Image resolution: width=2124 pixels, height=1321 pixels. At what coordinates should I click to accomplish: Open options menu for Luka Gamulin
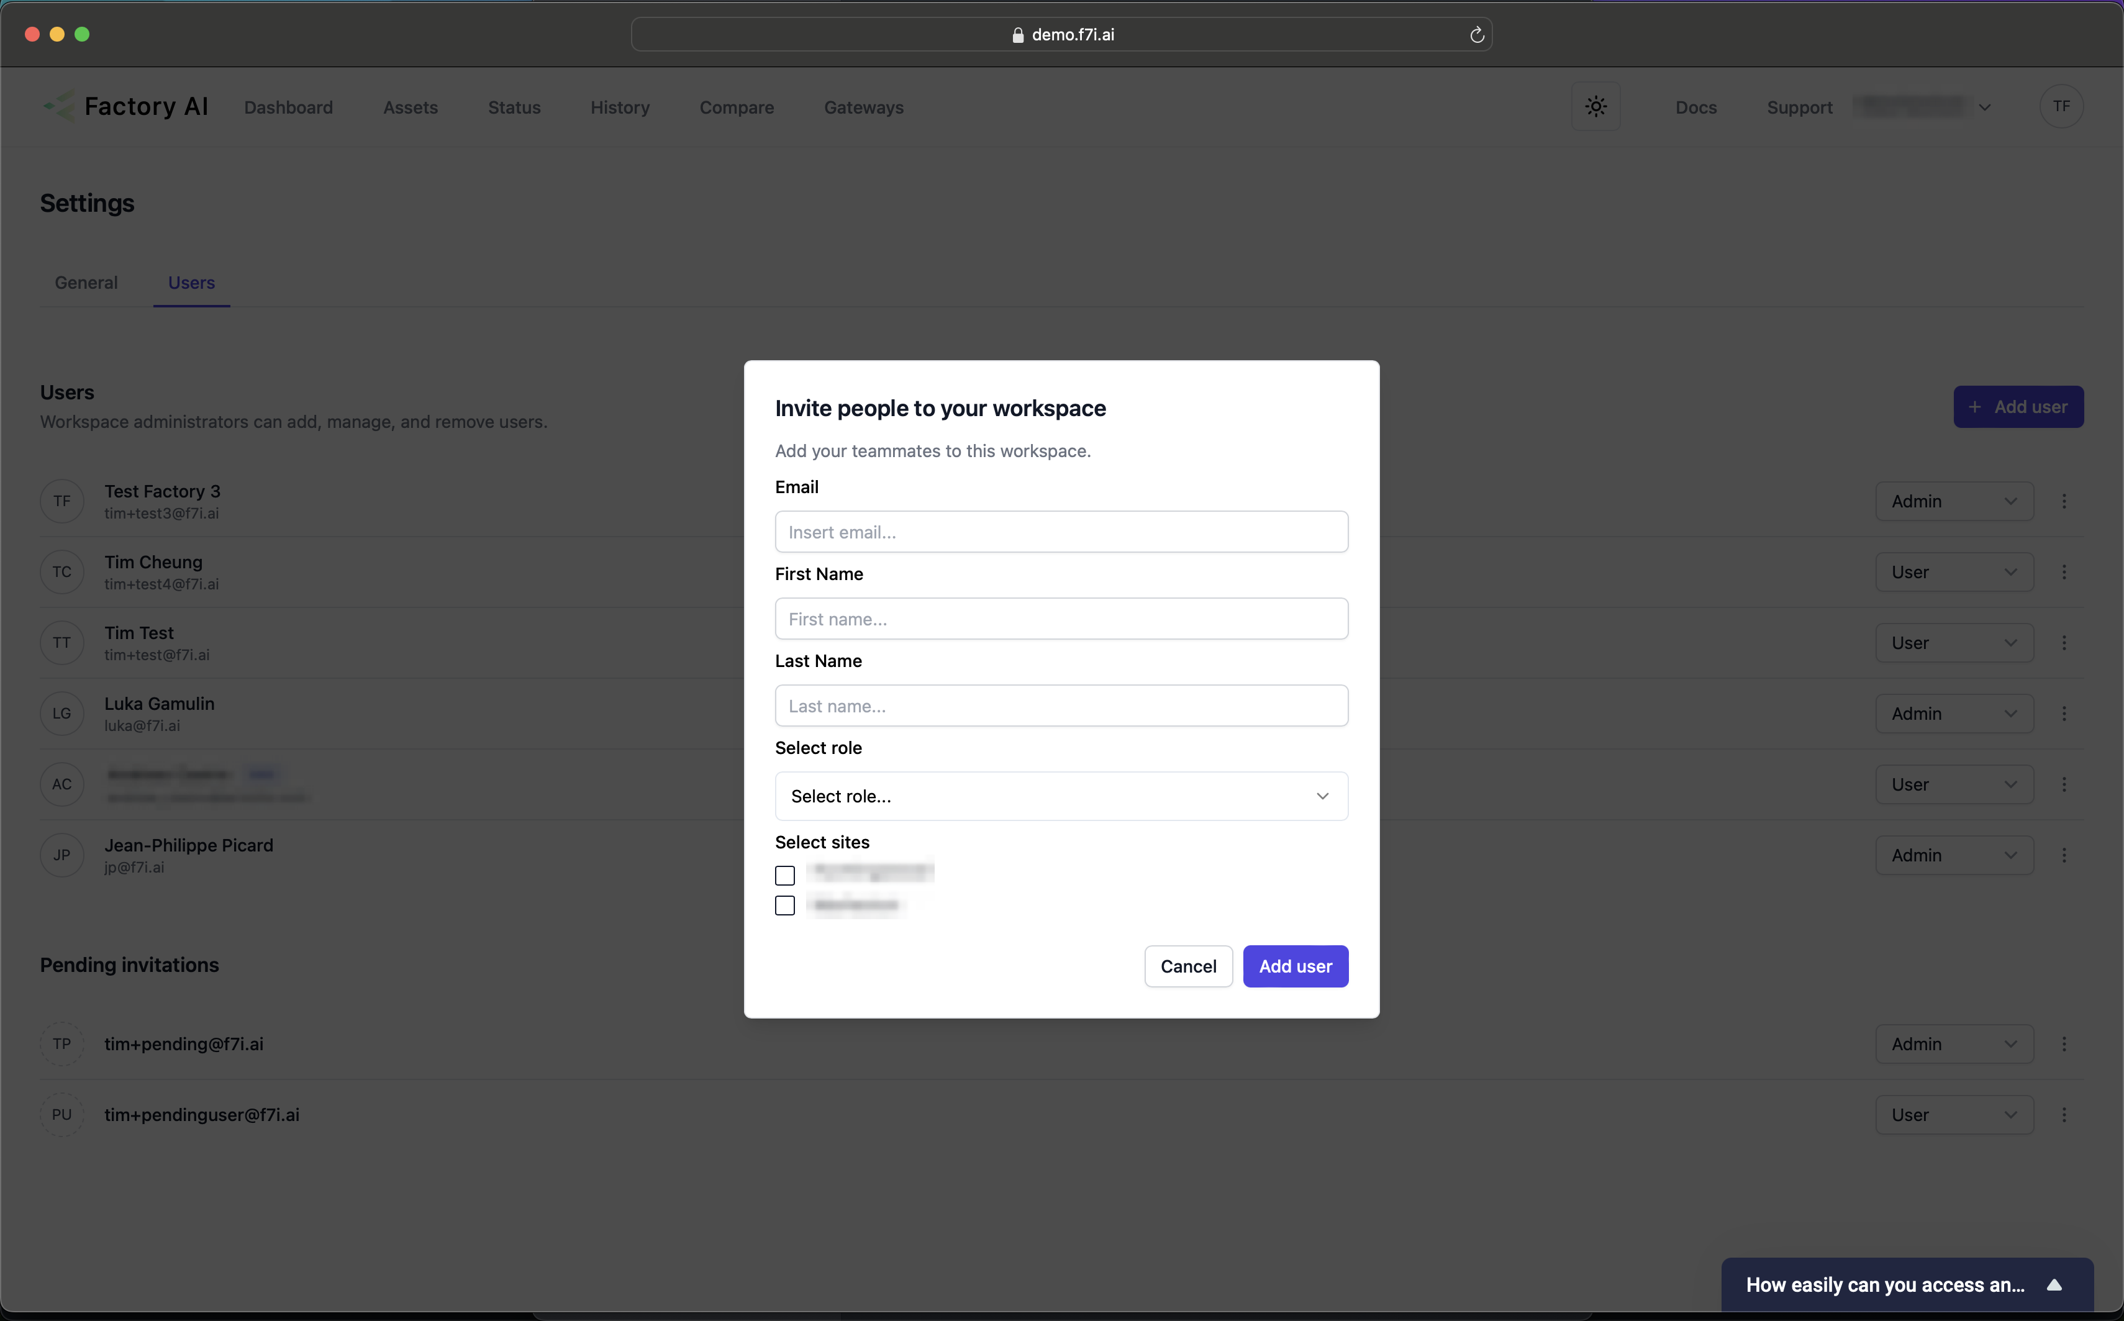point(2064,714)
